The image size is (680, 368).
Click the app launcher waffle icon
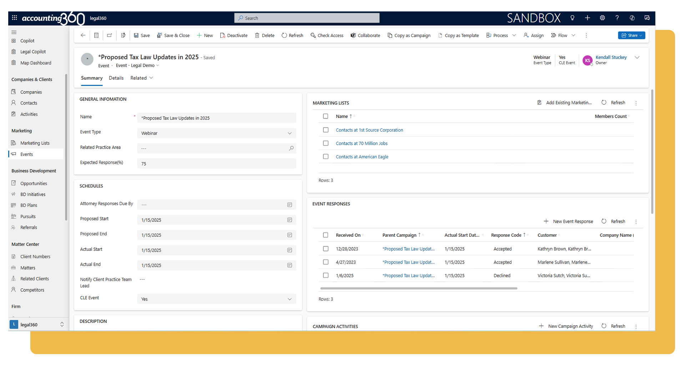point(14,18)
